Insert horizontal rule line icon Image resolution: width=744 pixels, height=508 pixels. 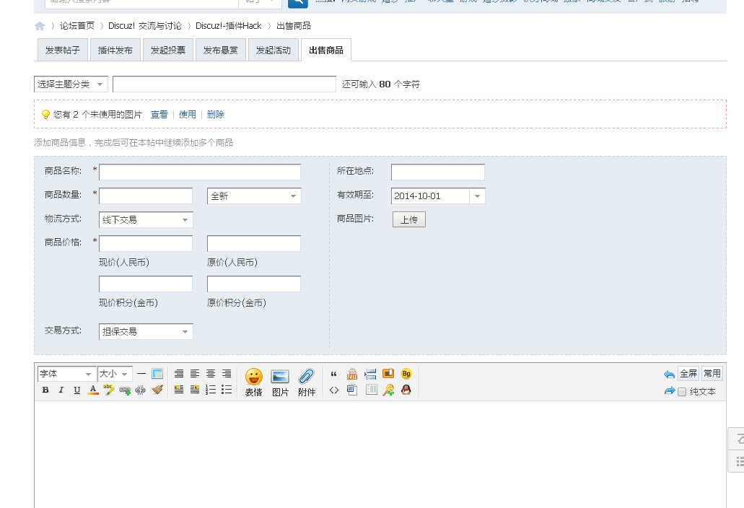[x=141, y=374]
